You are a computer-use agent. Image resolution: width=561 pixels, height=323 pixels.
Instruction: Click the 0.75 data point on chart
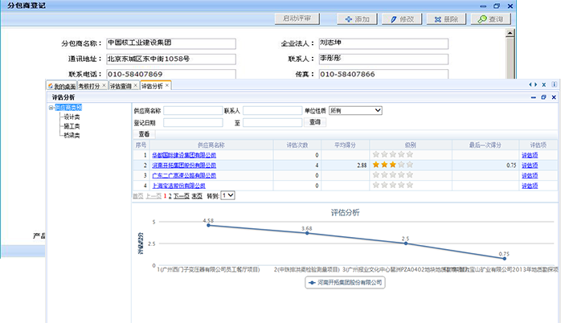pyautogui.click(x=505, y=258)
